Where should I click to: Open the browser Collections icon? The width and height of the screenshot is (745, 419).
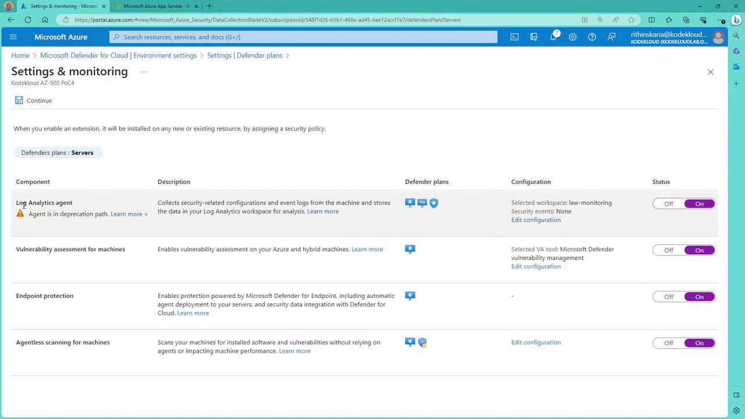[686, 20]
